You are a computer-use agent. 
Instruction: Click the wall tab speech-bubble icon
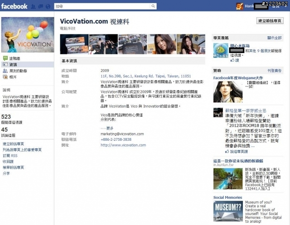pyautogui.click(x=5, y=58)
